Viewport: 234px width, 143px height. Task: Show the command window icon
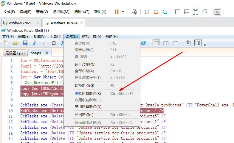188,43
